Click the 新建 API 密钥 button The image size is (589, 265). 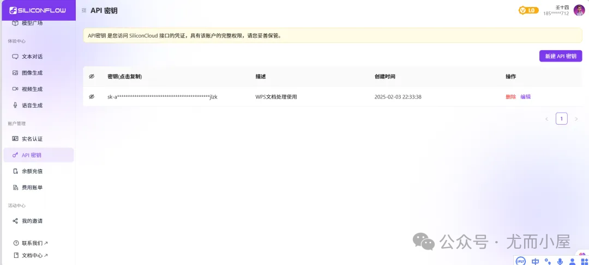point(561,56)
